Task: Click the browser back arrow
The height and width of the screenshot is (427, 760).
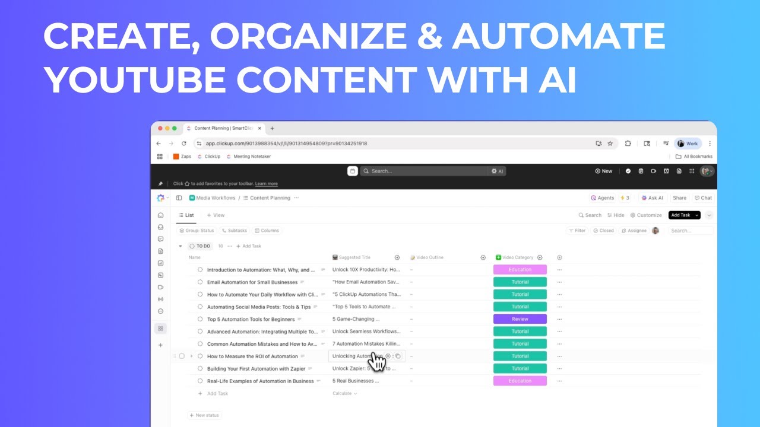Action: coord(159,144)
